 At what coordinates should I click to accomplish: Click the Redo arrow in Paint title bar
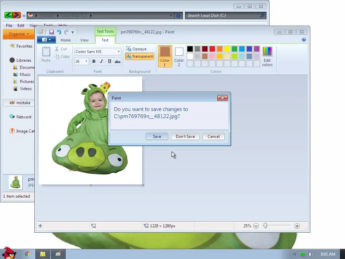point(66,32)
